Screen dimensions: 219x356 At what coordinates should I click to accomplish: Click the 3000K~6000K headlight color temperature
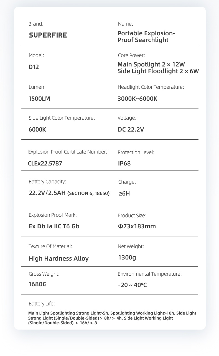pyautogui.click(x=137, y=99)
